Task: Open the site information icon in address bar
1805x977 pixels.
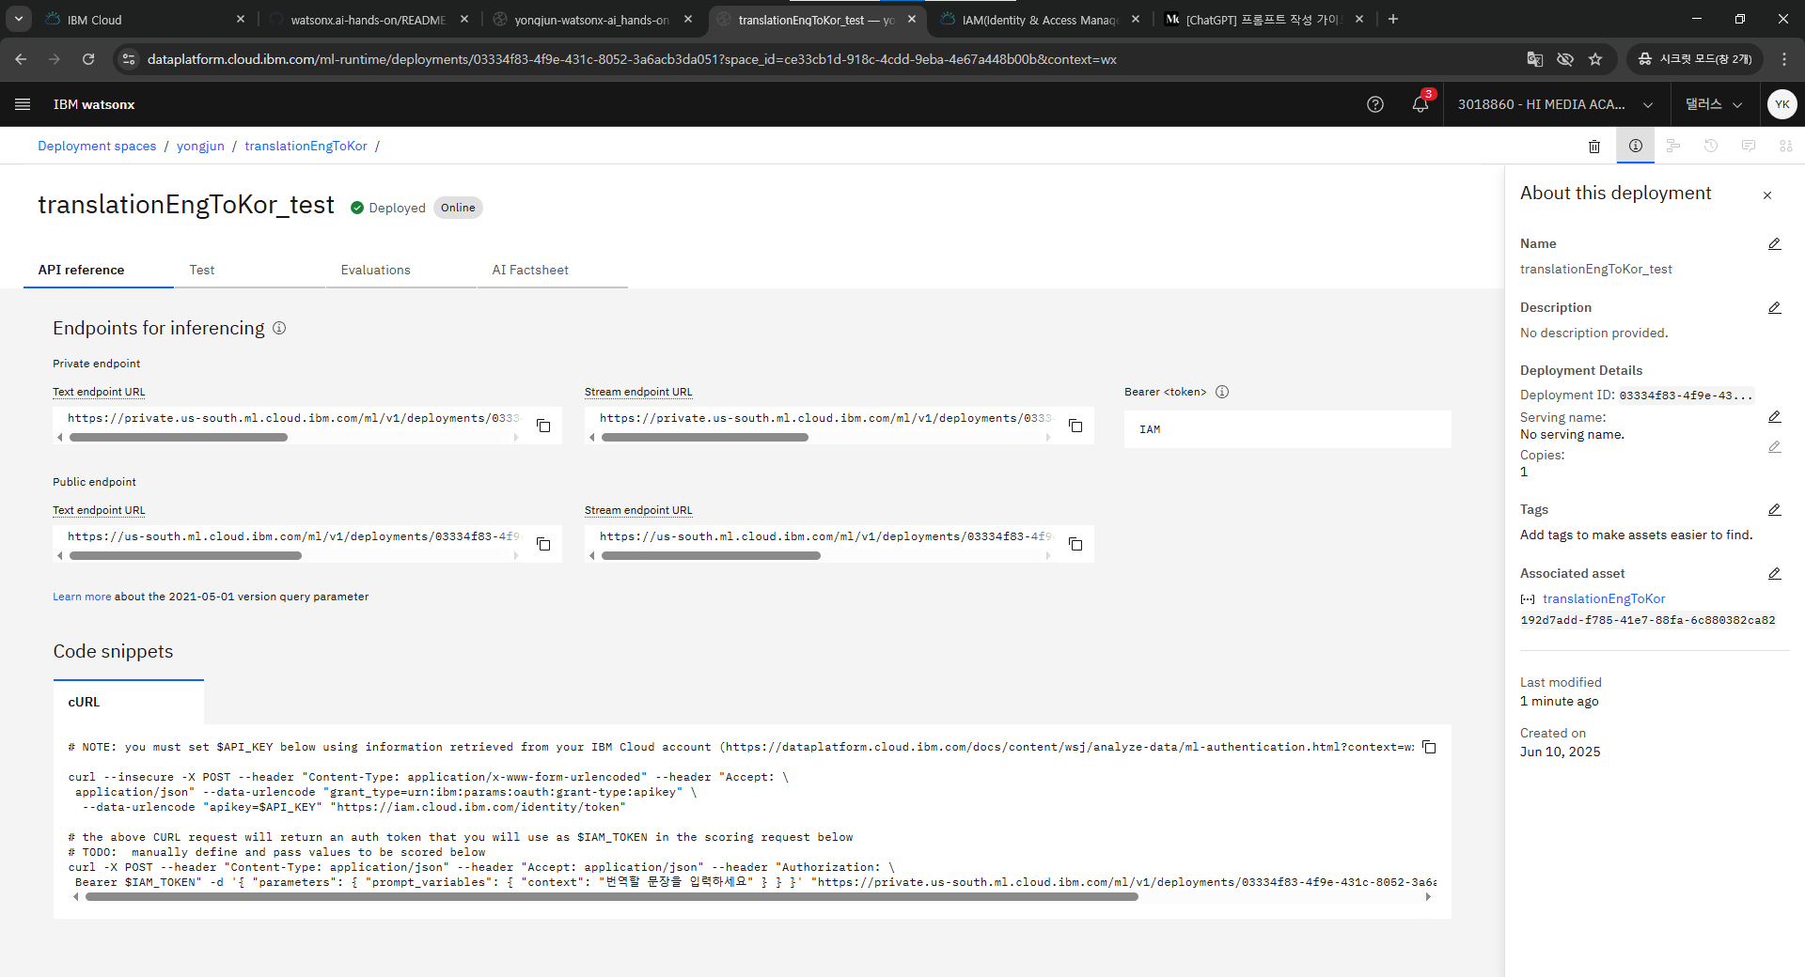Action: [x=129, y=59]
